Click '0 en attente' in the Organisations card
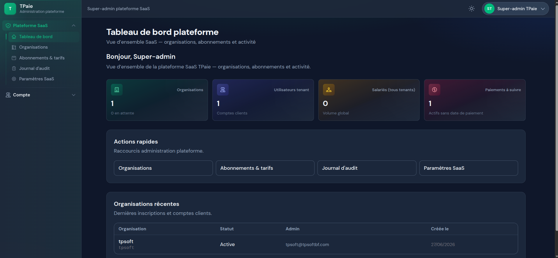Image resolution: width=558 pixels, height=258 pixels. pyautogui.click(x=122, y=113)
